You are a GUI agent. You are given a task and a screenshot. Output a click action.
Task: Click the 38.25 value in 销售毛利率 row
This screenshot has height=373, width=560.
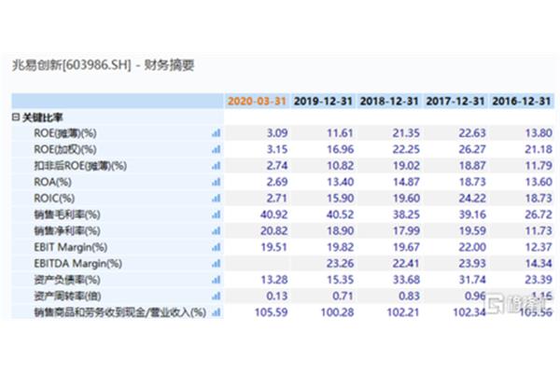(406, 214)
